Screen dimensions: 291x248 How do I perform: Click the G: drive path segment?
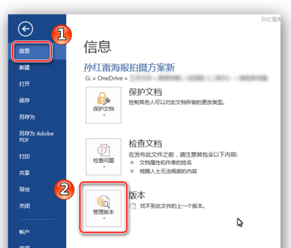click(88, 79)
